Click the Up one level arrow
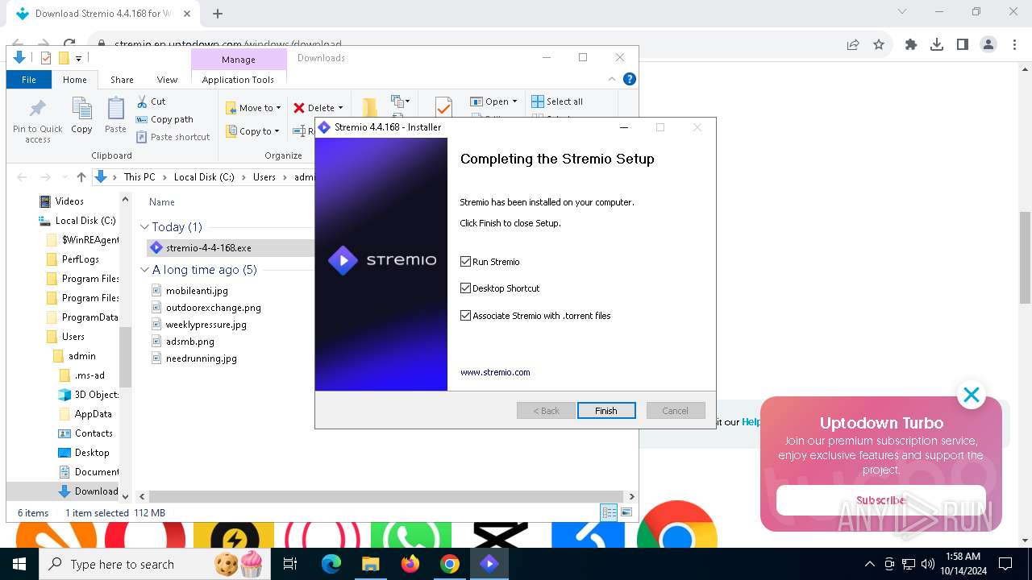This screenshot has height=580, width=1032. coord(81,177)
